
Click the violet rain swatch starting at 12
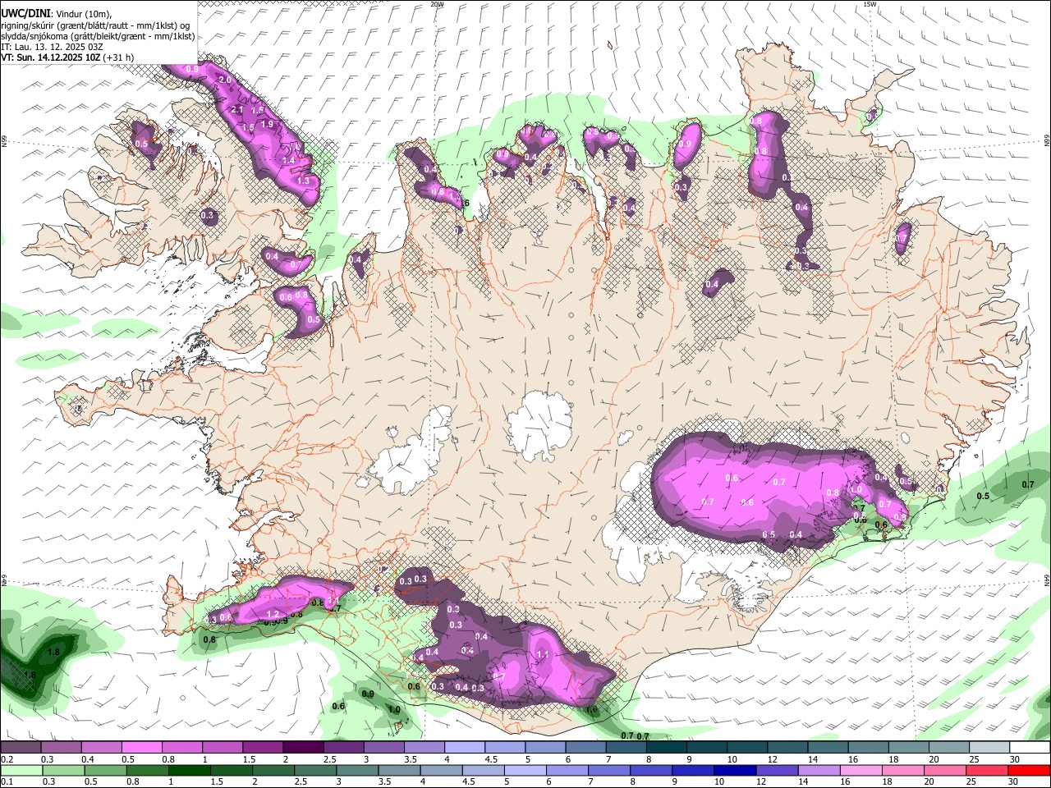point(777,771)
